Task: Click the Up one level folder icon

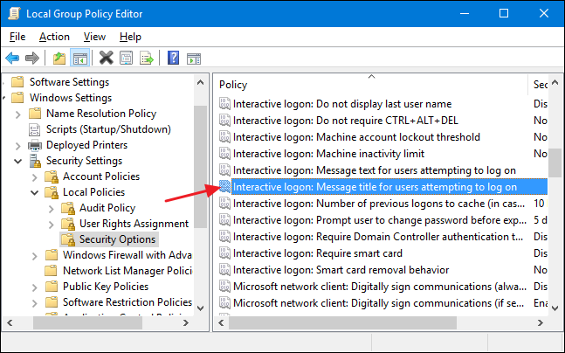Action: coord(59,59)
